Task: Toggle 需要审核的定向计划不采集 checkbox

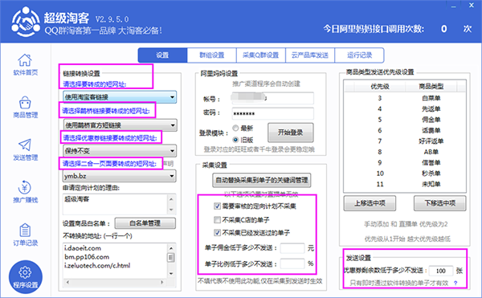Action: [217, 206]
